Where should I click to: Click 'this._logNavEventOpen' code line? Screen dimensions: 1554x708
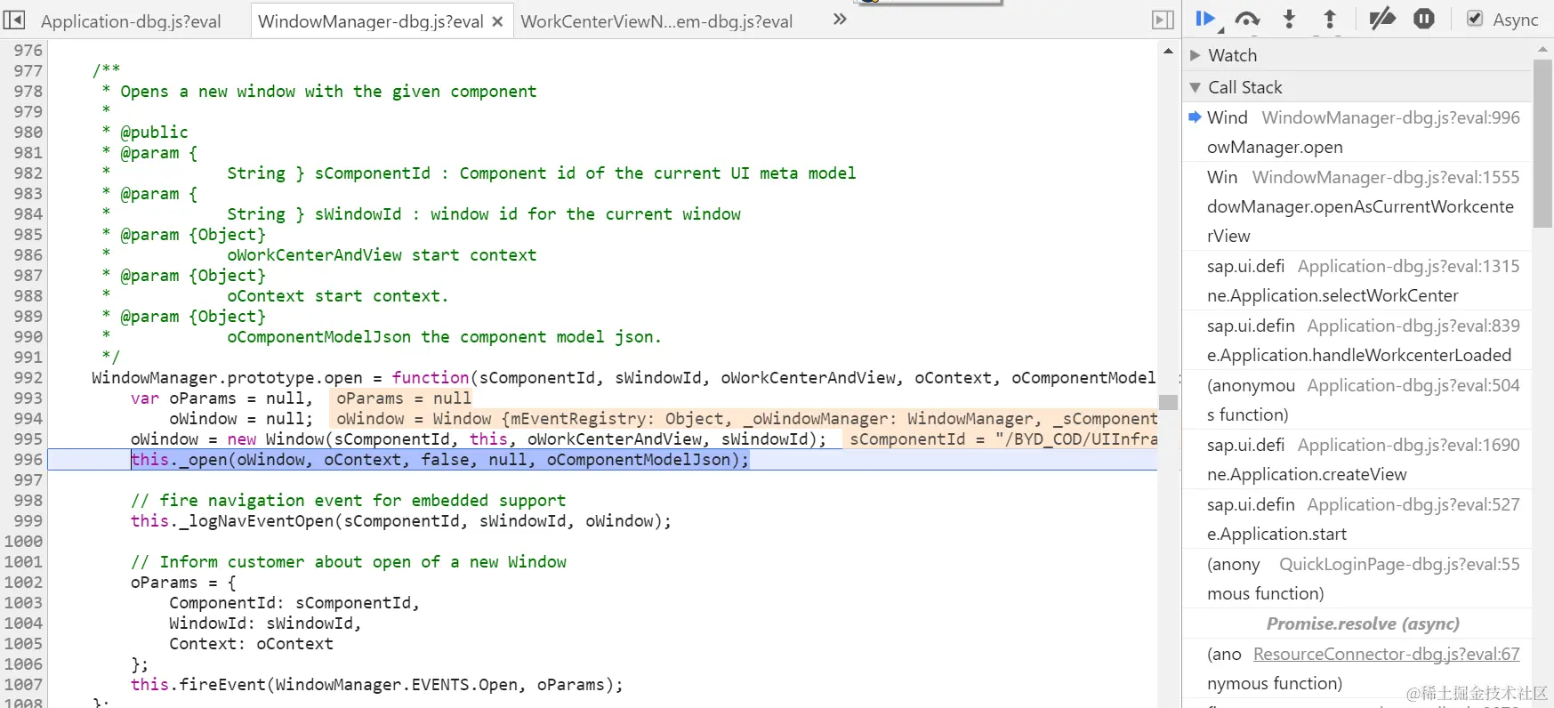pyautogui.click(x=401, y=521)
